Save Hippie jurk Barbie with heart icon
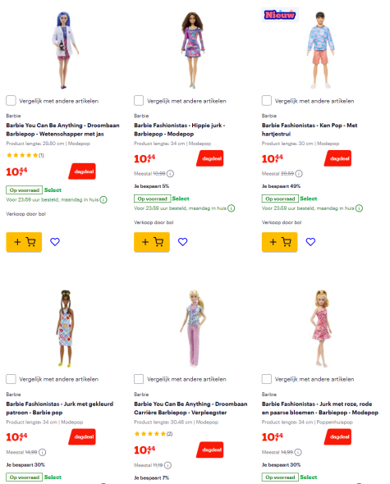 tap(182, 242)
